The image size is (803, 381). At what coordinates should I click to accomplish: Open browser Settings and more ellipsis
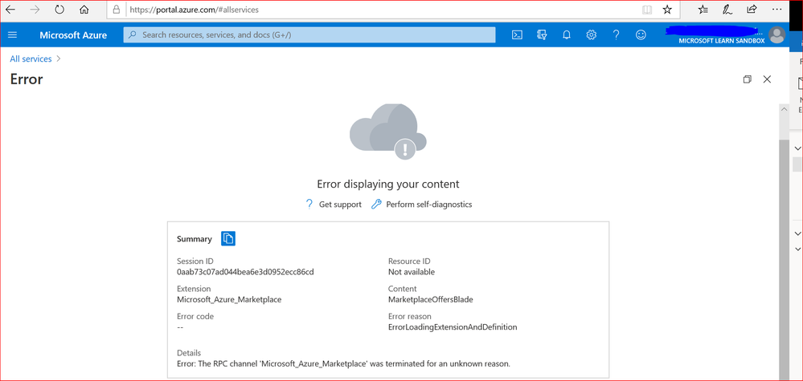(776, 9)
